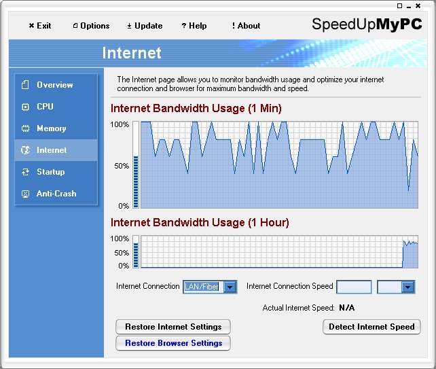The image size is (436, 369).
Task: Open the Help menu
Action: tap(194, 26)
